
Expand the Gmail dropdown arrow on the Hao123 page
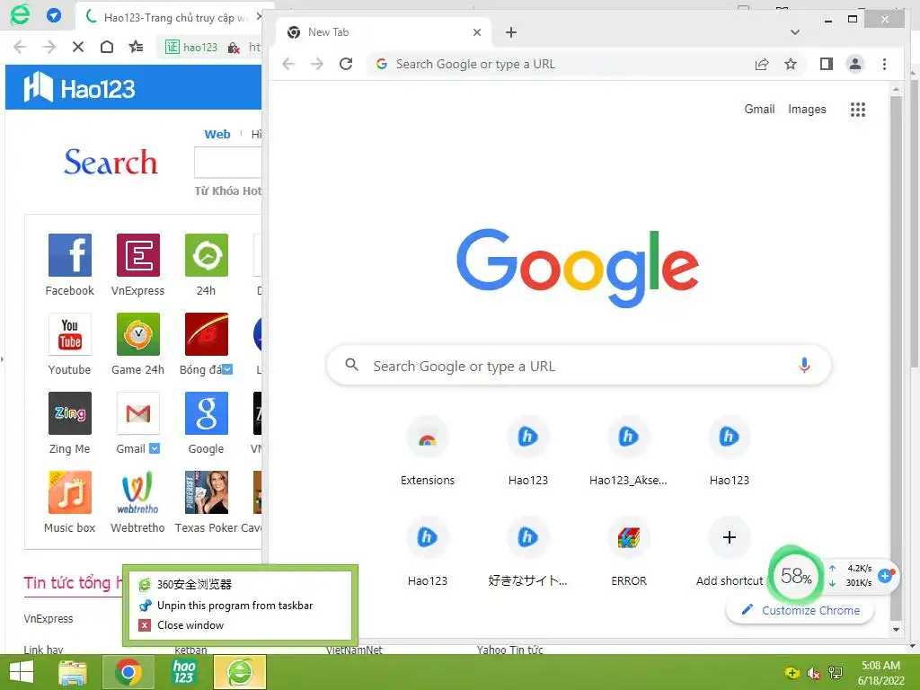pos(155,449)
